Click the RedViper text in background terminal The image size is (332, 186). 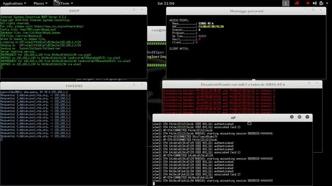click(x=156, y=52)
